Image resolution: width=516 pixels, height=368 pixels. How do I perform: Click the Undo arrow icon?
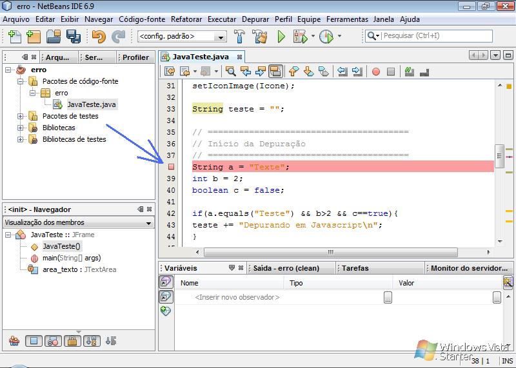(x=99, y=36)
